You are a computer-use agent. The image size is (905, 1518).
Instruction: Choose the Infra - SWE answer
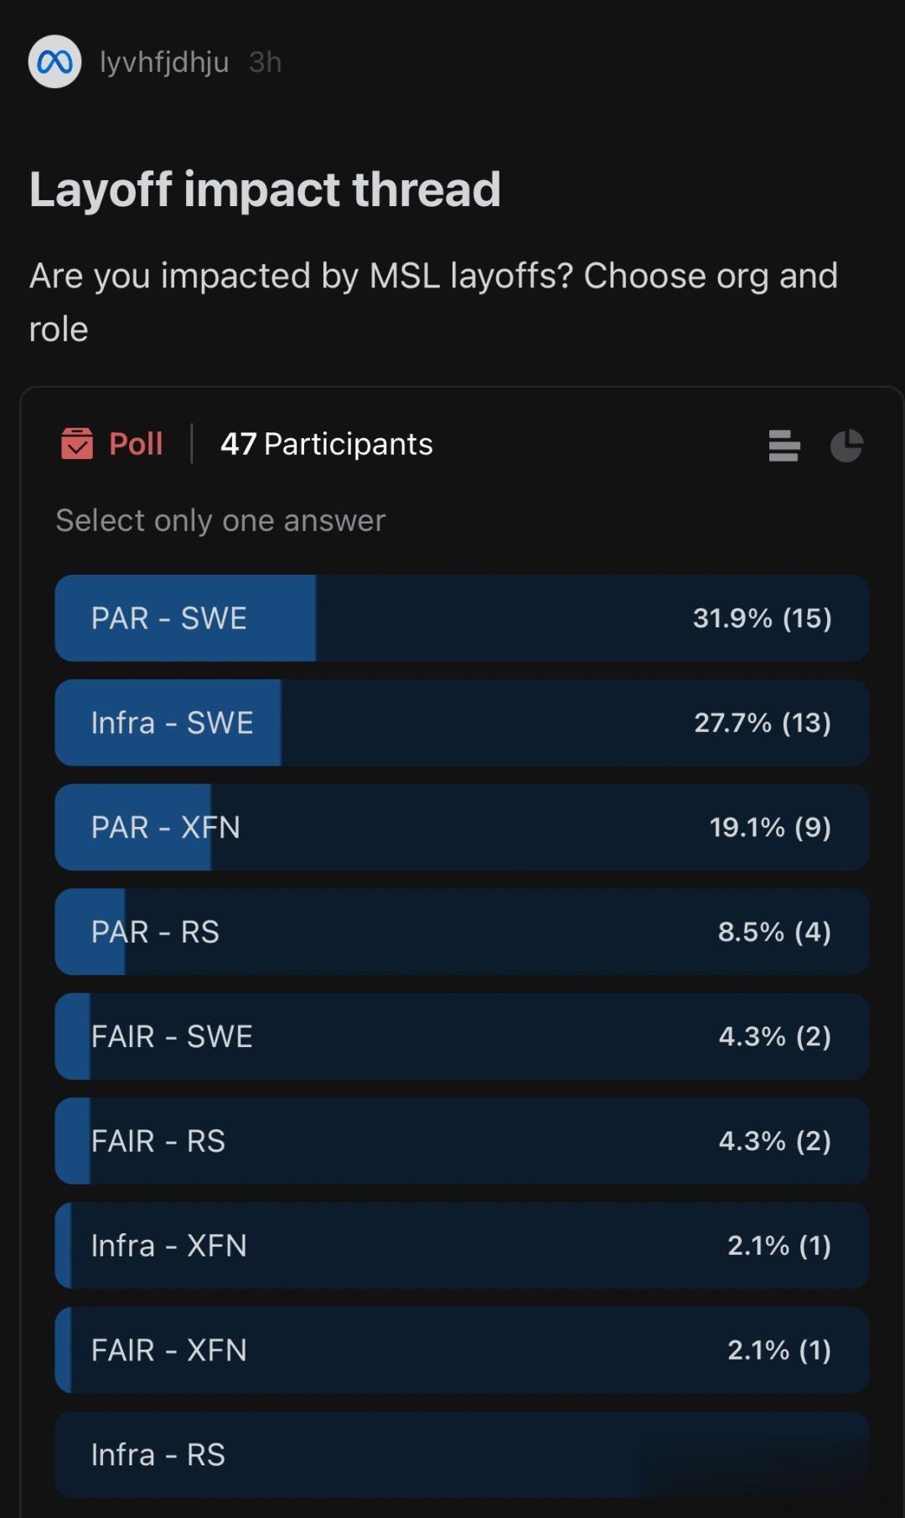[x=461, y=723]
